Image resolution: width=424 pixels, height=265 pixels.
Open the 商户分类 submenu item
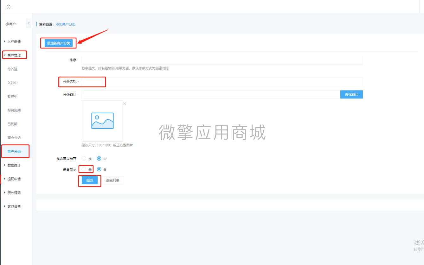[x=14, y=152]
